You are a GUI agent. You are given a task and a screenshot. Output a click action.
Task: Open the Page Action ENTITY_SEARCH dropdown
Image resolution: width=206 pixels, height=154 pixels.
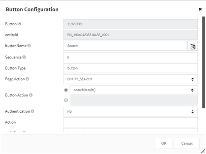click(x=130, y=79)
